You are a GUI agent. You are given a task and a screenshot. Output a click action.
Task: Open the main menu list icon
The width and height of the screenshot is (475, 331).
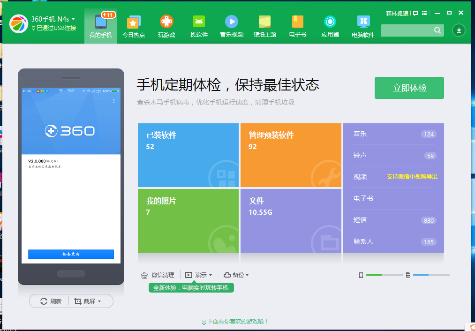[425, 13]
